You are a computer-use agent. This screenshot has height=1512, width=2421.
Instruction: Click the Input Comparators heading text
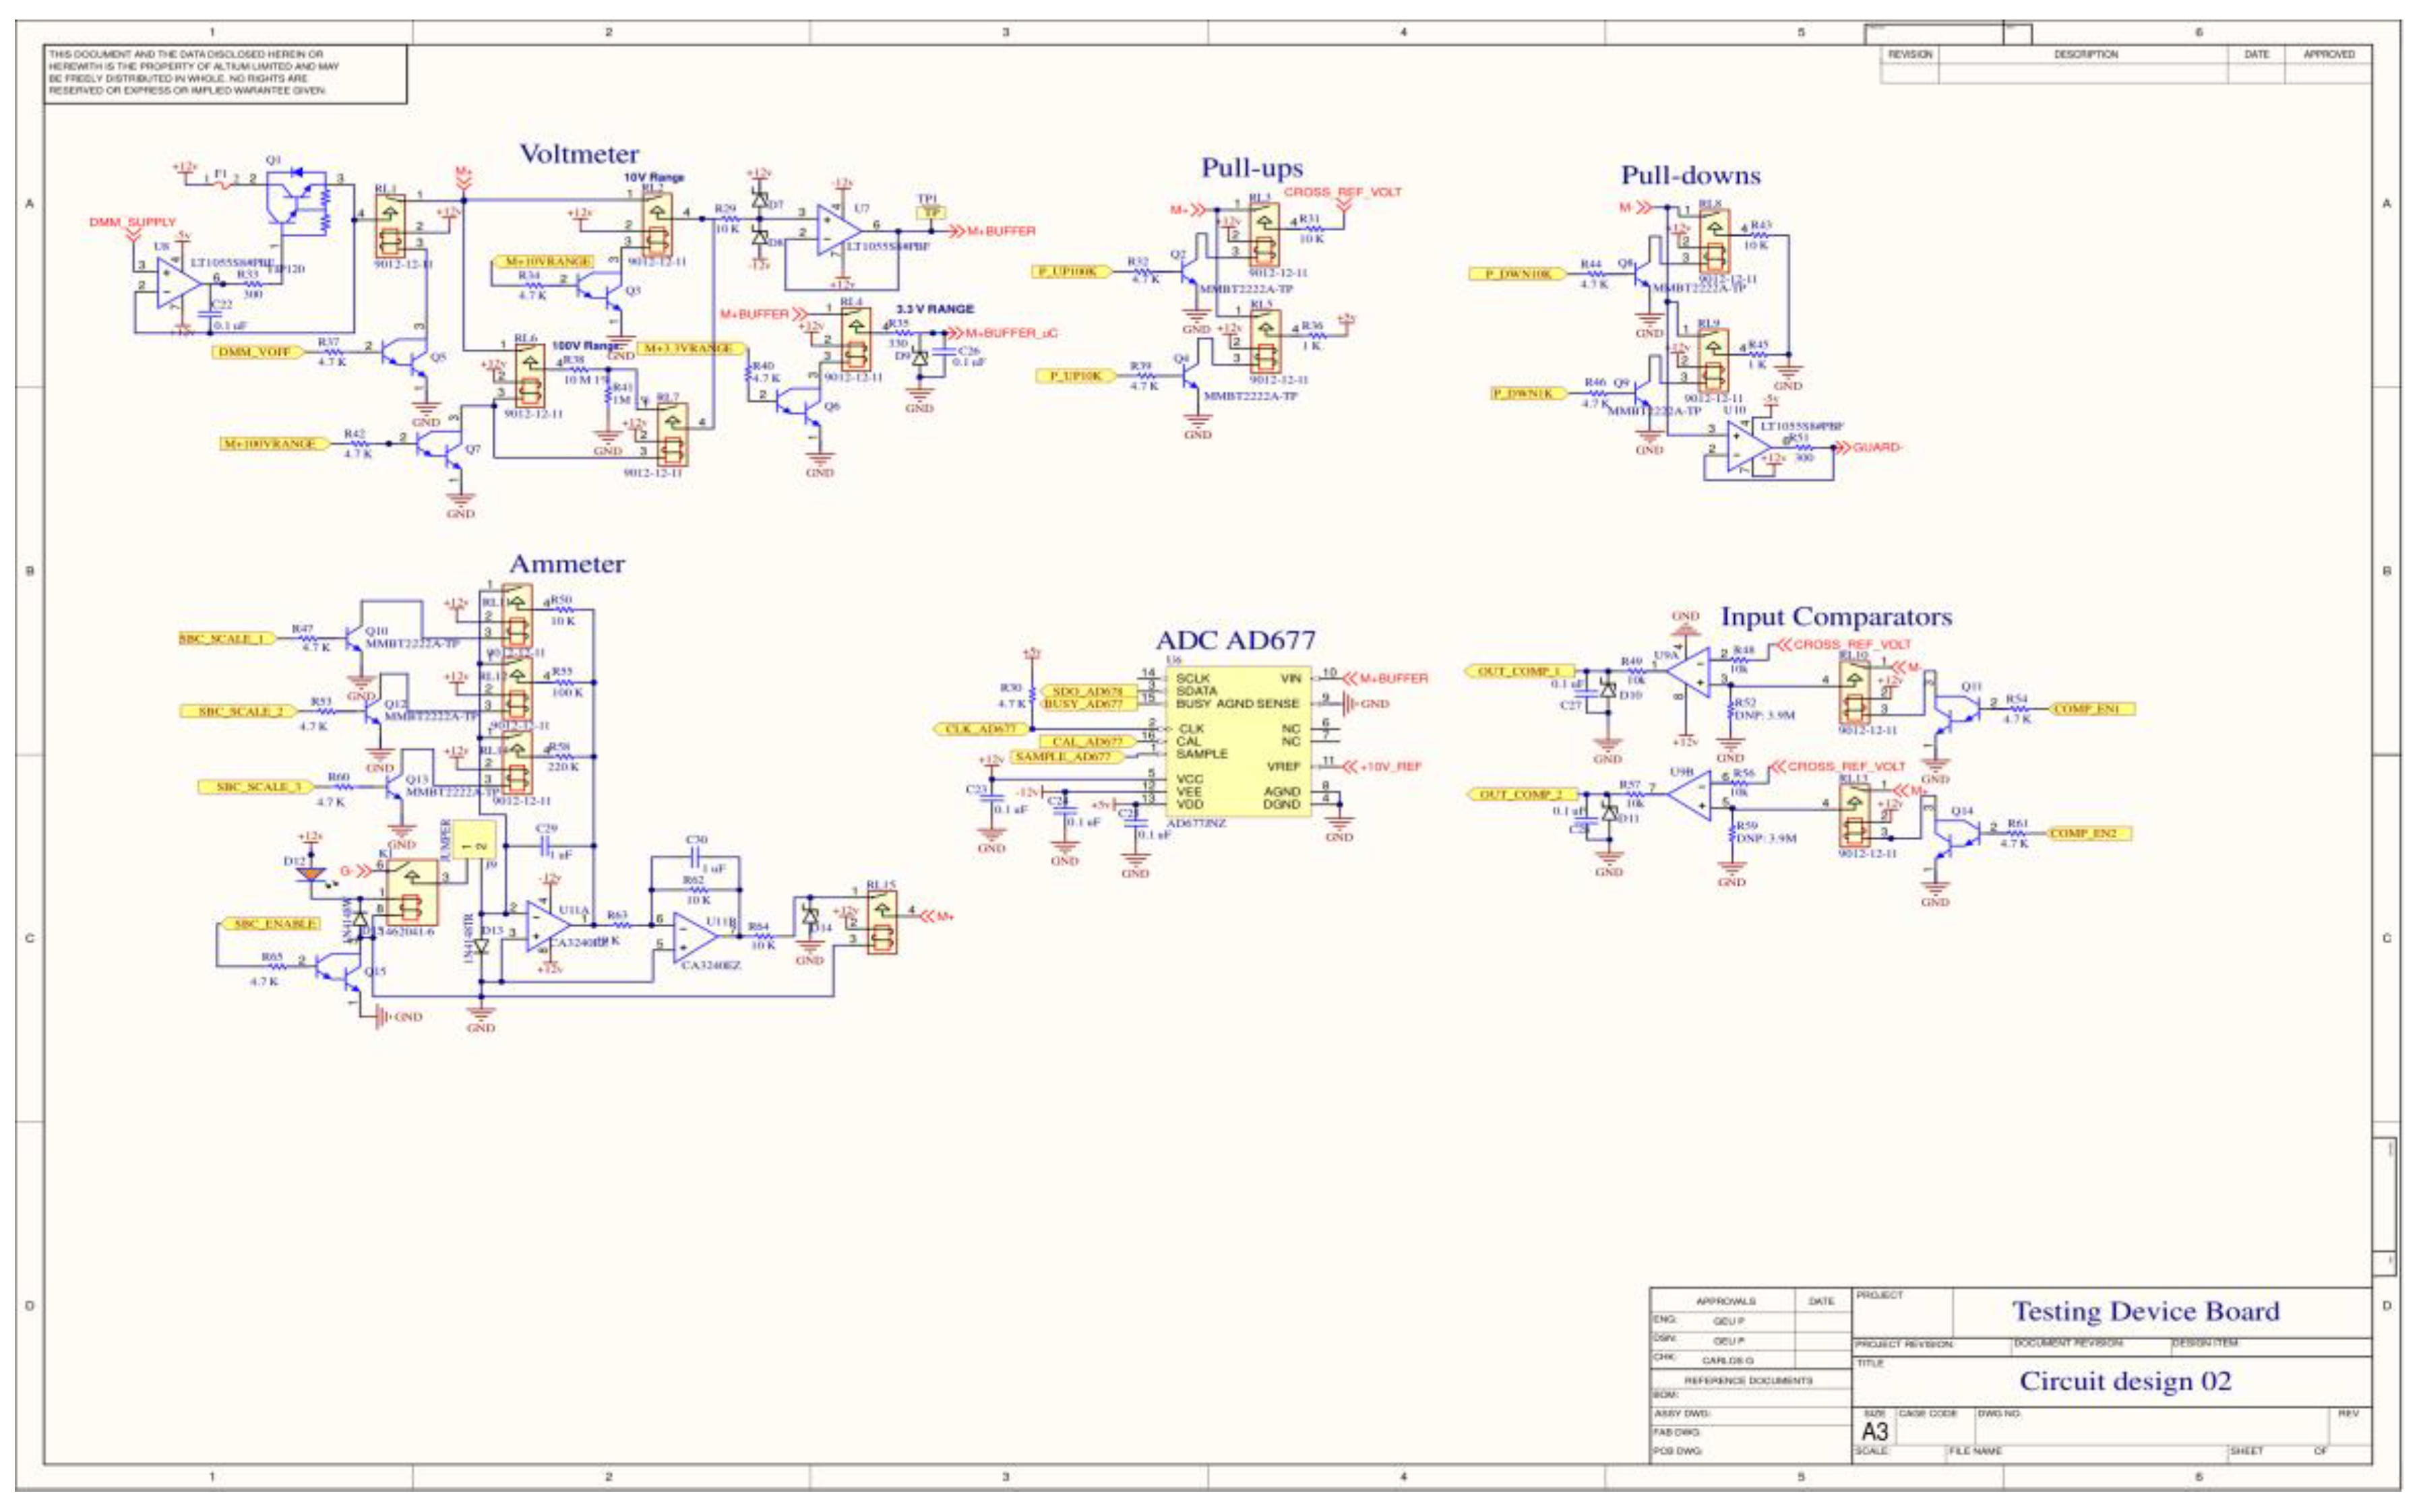1836,617
